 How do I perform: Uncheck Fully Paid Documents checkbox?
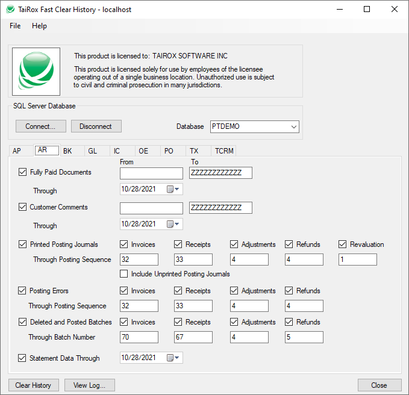click(22, 172)
